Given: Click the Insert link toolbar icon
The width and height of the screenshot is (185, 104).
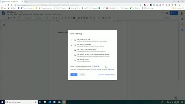Looking at the screenshot, I should point(69,18).
